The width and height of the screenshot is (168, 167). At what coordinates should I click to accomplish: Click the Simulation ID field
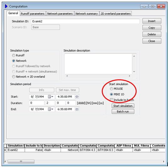point(85,21)
